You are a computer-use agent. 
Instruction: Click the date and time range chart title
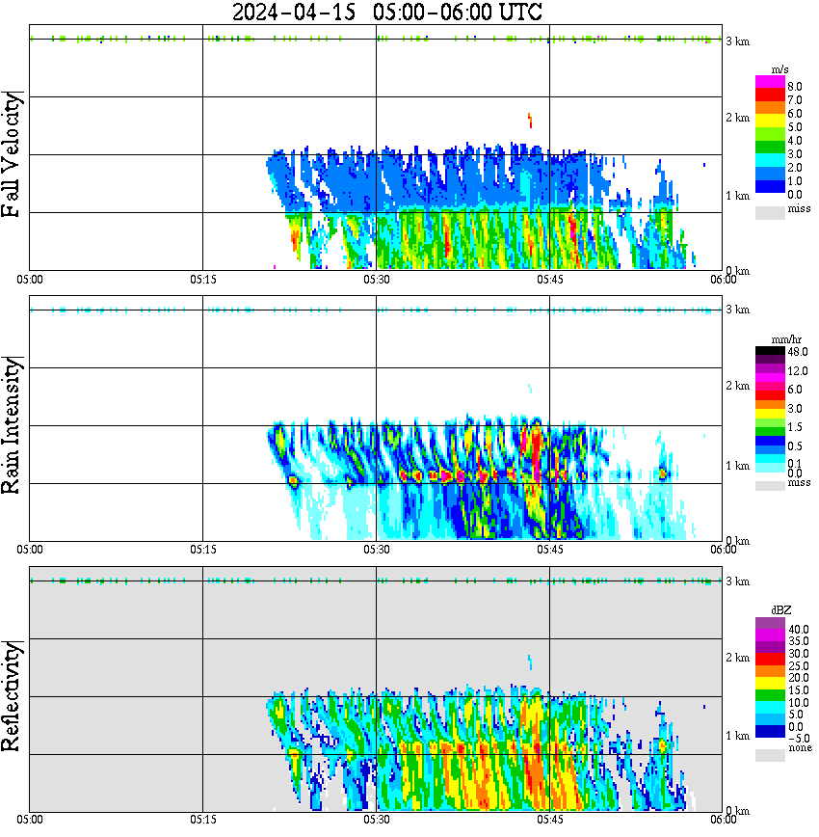[386, 12]
